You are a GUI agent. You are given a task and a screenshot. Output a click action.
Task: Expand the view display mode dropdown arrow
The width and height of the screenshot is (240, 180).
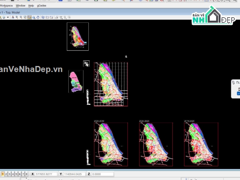pos(7,18)
